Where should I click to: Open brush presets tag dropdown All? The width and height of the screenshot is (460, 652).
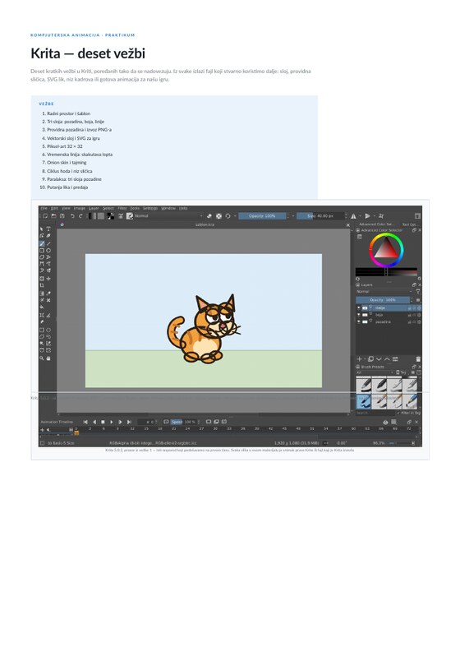375,372
